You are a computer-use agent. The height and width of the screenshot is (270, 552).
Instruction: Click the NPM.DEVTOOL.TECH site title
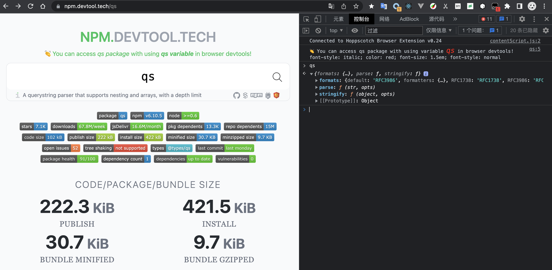pos(148,37)
